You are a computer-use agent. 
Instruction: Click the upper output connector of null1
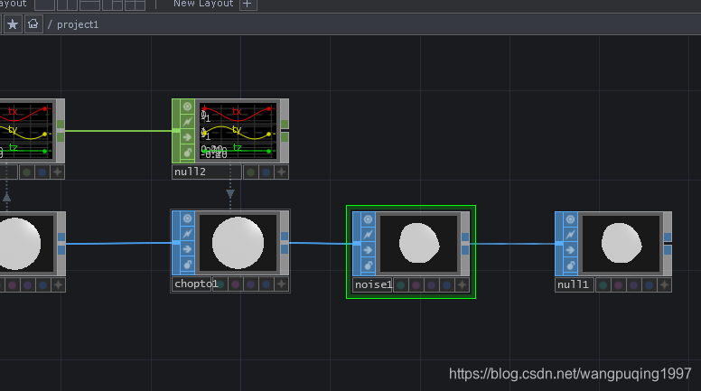[668, 237]
